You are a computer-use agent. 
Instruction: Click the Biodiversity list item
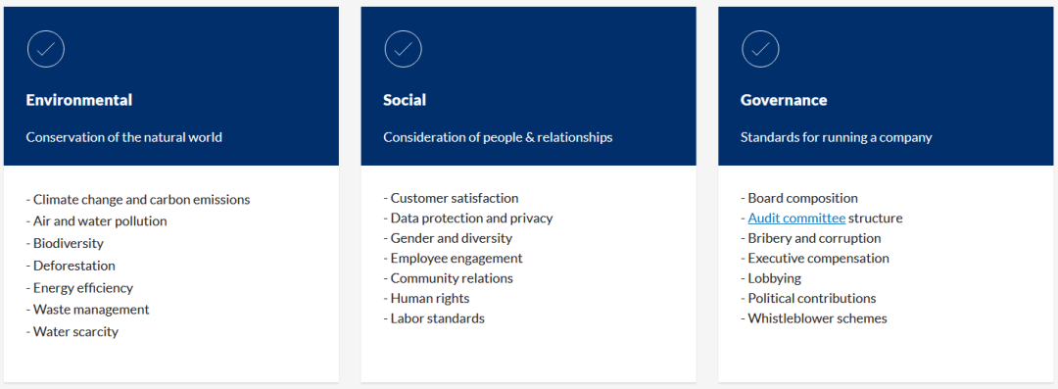[65, 243]
